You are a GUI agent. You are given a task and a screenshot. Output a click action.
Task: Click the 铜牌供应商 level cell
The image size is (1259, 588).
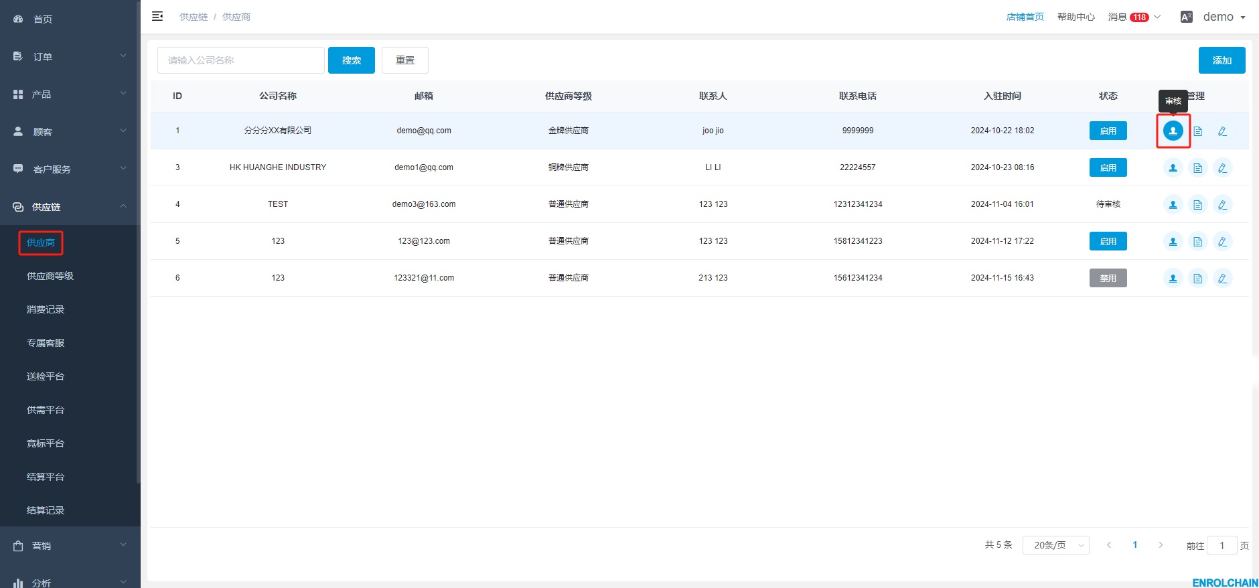coord(568,167)
